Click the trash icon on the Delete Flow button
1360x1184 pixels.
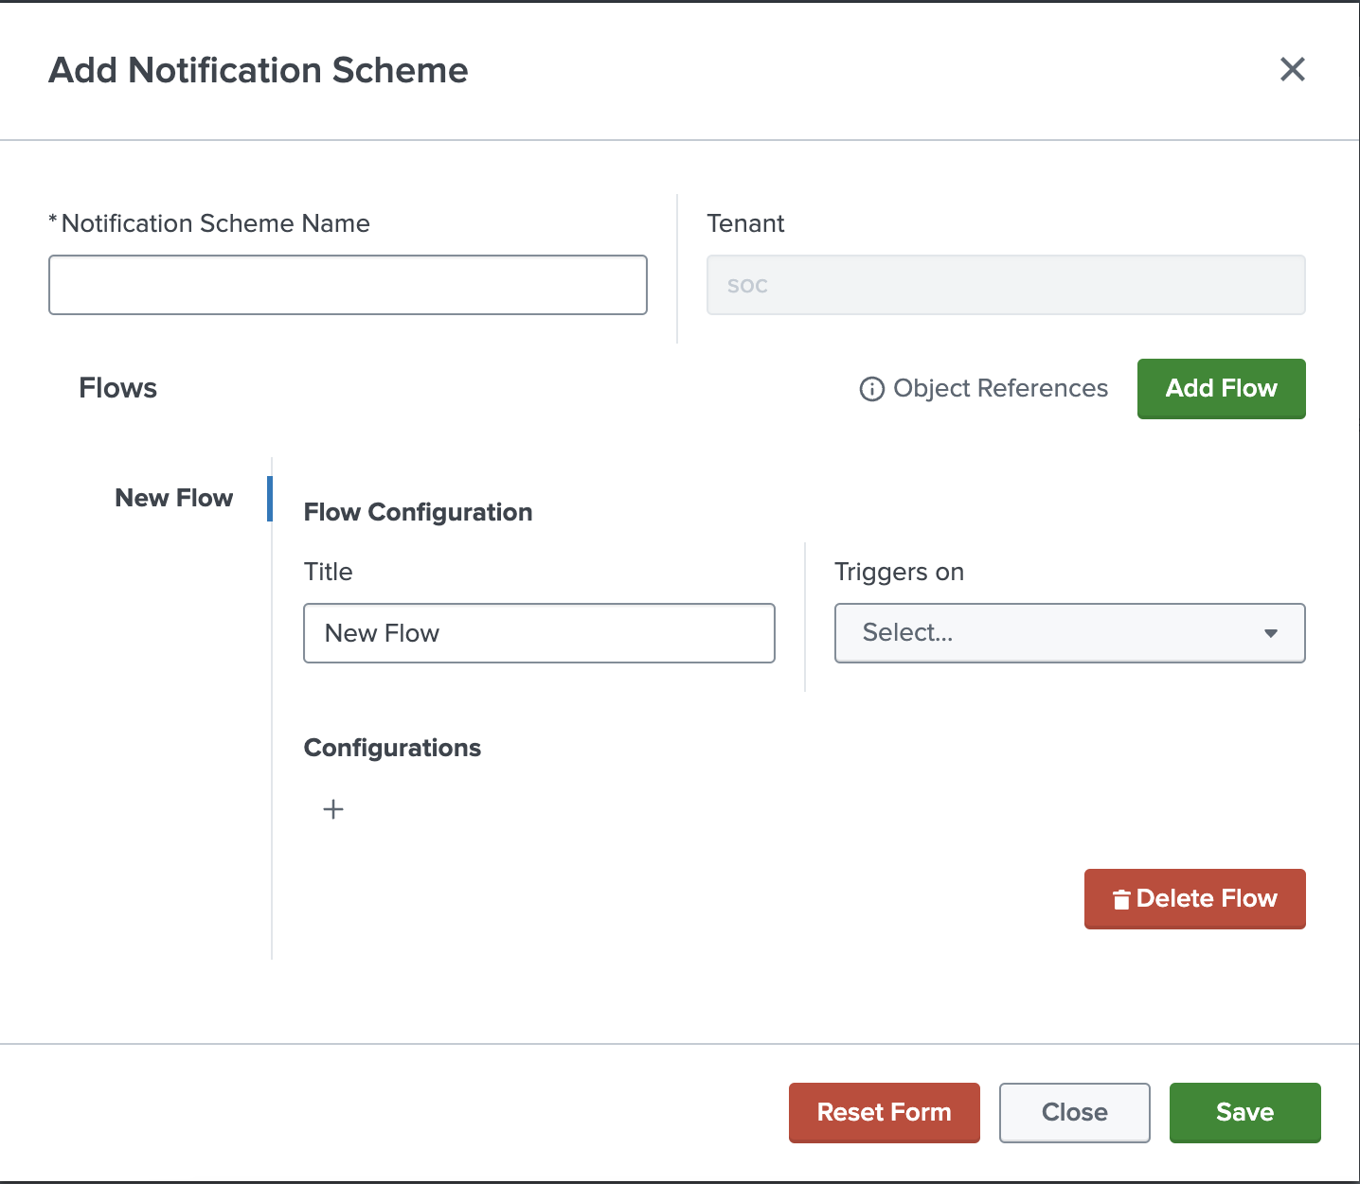point(1122,898)
